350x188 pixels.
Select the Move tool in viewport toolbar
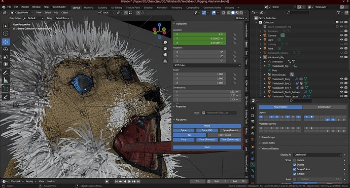tap(6, 42)
